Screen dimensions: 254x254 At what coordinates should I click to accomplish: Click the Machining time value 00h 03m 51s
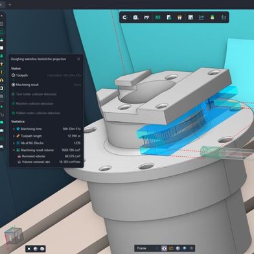click(72, 129)
